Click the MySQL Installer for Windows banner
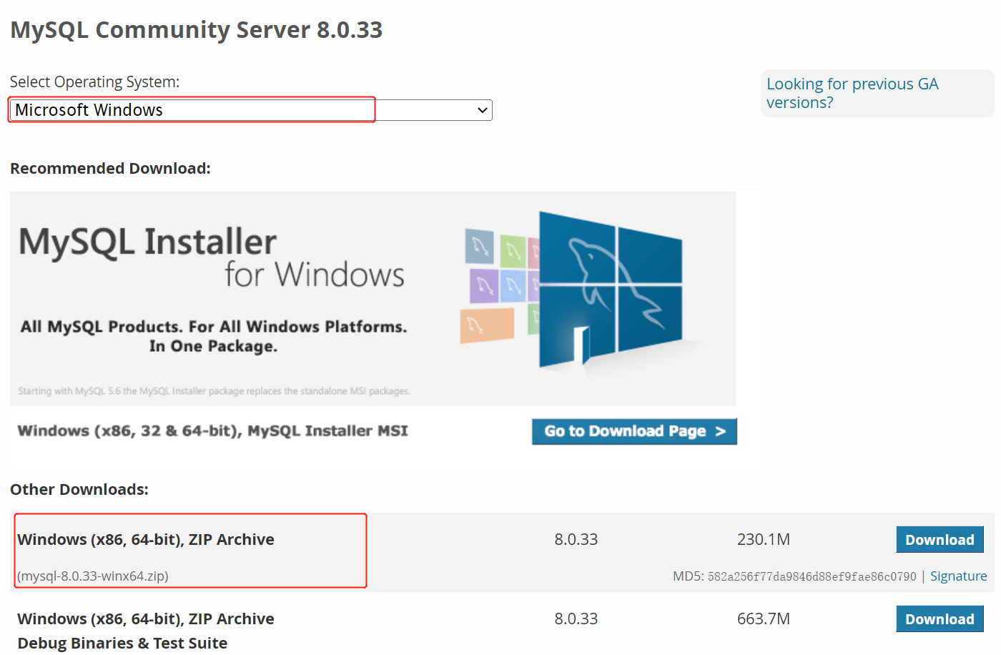This screenshot has height=655, width=1001. pos(373,298)
